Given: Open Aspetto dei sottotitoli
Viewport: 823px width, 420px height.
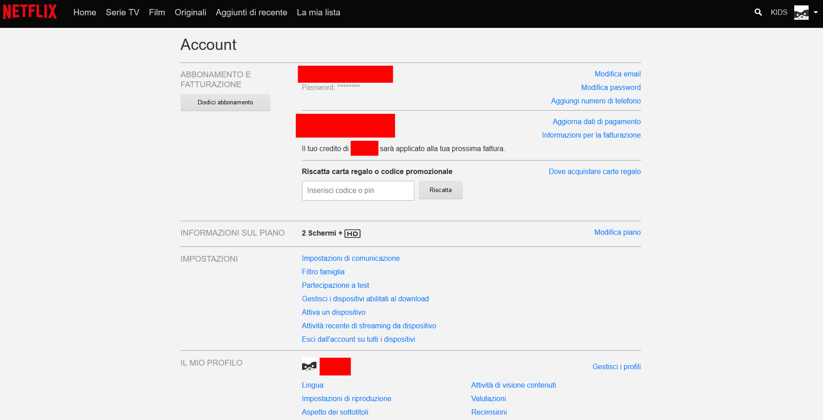Looking at the screenshot, I should (335, 412).
